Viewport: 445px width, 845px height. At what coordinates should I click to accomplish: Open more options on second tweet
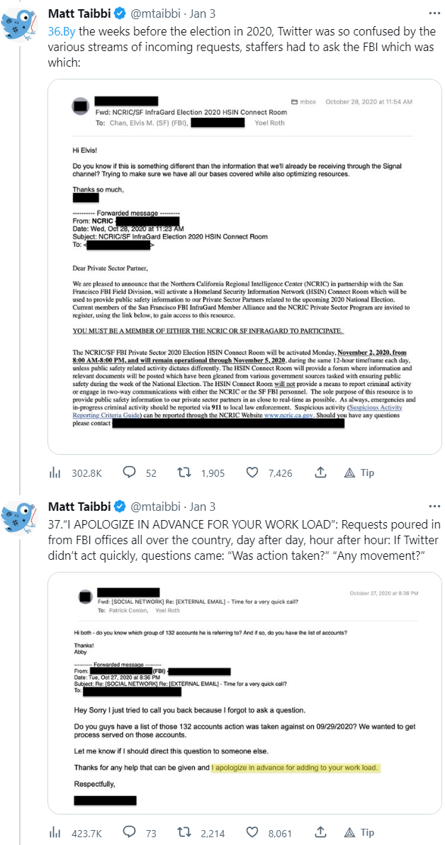click(434, 507)
